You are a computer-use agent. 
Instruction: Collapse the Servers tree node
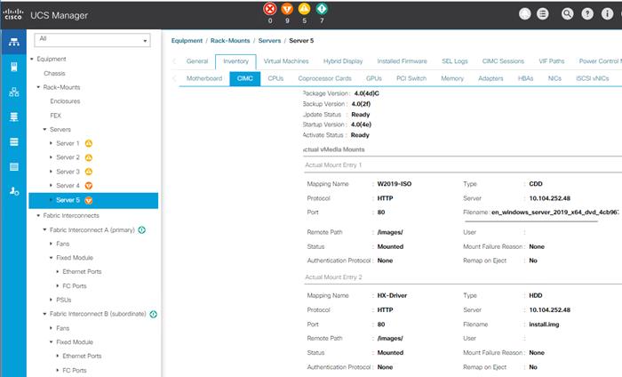pos(44,129)
